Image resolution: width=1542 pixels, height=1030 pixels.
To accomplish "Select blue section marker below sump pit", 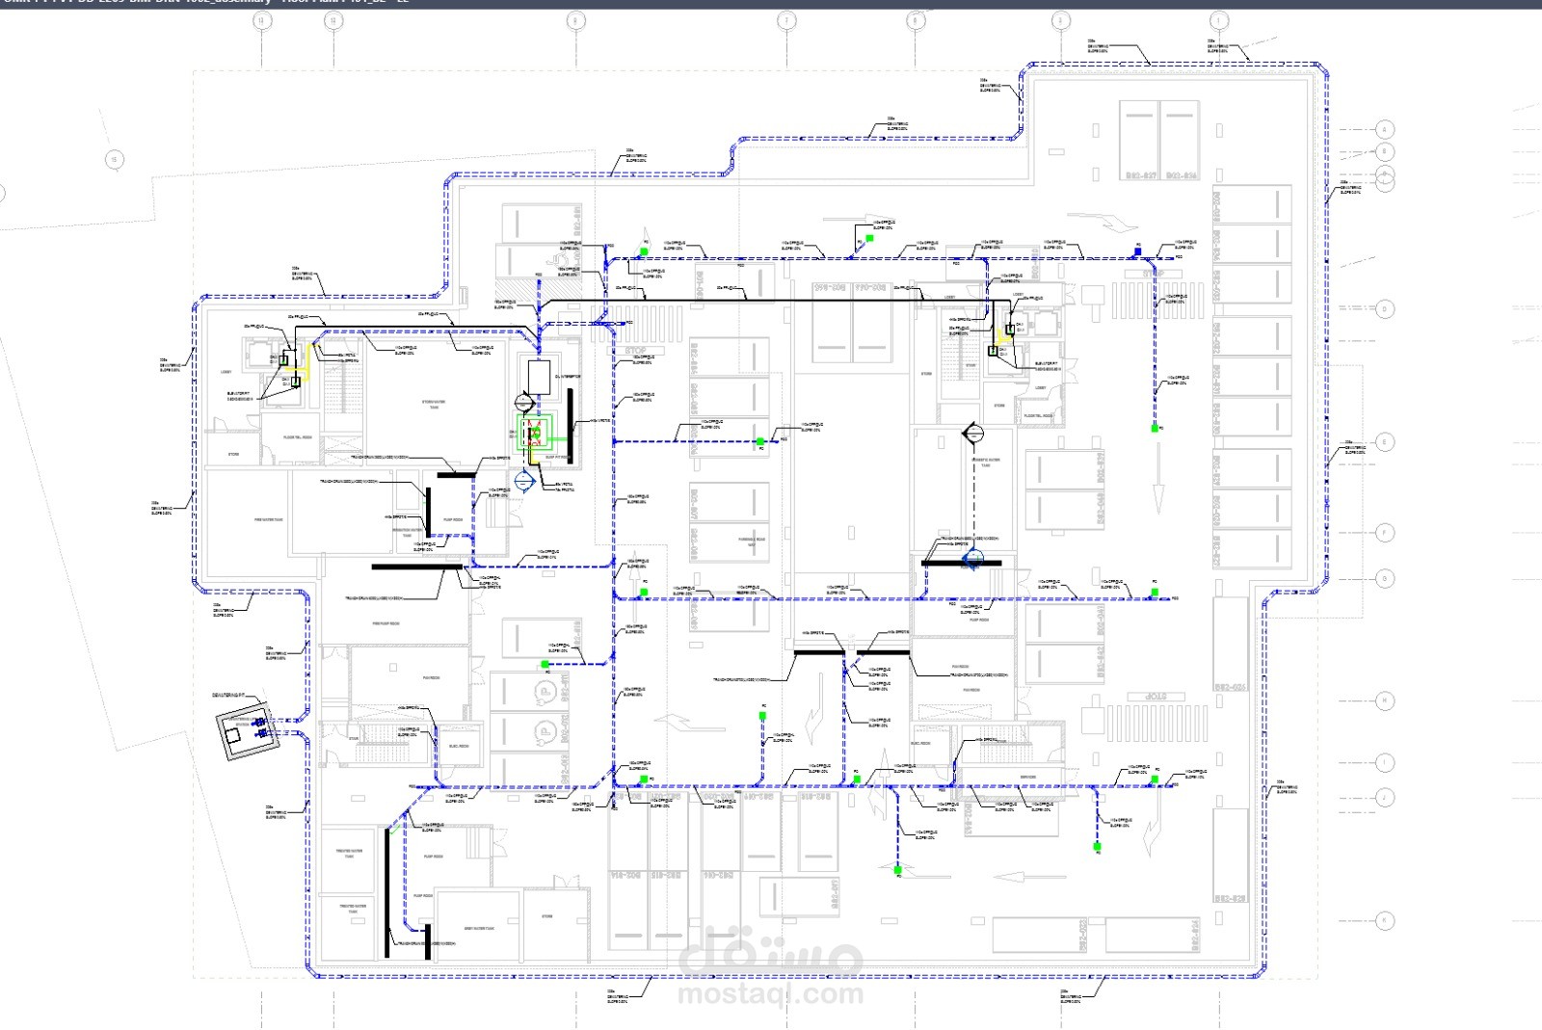I will click(x=524, y=480).
